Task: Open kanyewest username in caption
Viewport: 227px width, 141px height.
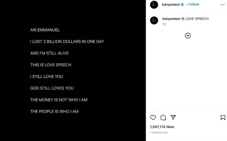Action: [171, 18]
